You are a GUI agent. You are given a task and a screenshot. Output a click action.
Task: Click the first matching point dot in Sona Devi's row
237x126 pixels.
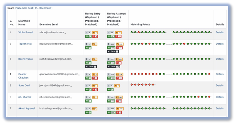132,85
